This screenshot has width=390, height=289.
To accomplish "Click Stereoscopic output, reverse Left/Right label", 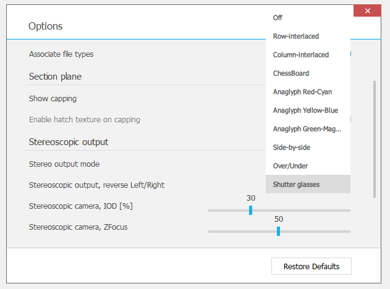I will (96, 185).
